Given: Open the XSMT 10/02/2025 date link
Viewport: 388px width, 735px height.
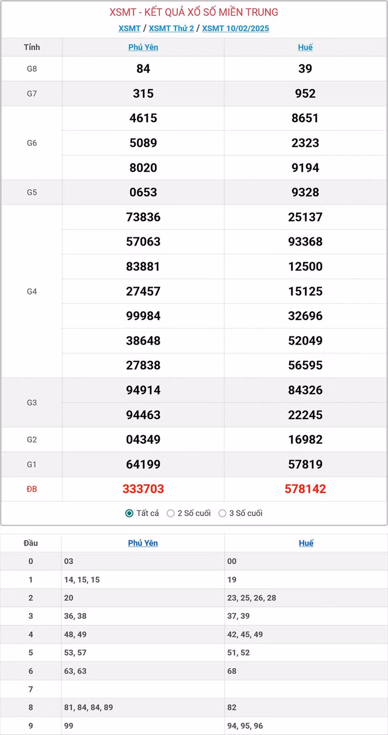Looking at the screenshot, I should coord(235,28).
